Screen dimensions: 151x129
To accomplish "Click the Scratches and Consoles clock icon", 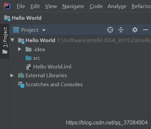I will point(21,85).
